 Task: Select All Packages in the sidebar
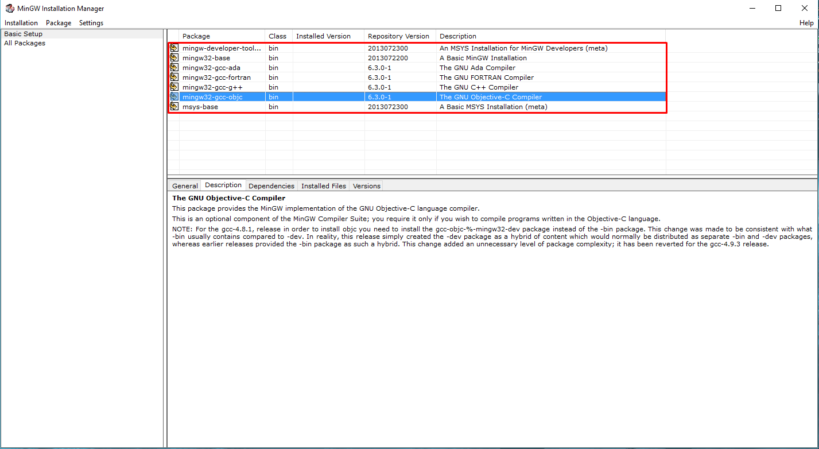(25, 43)
